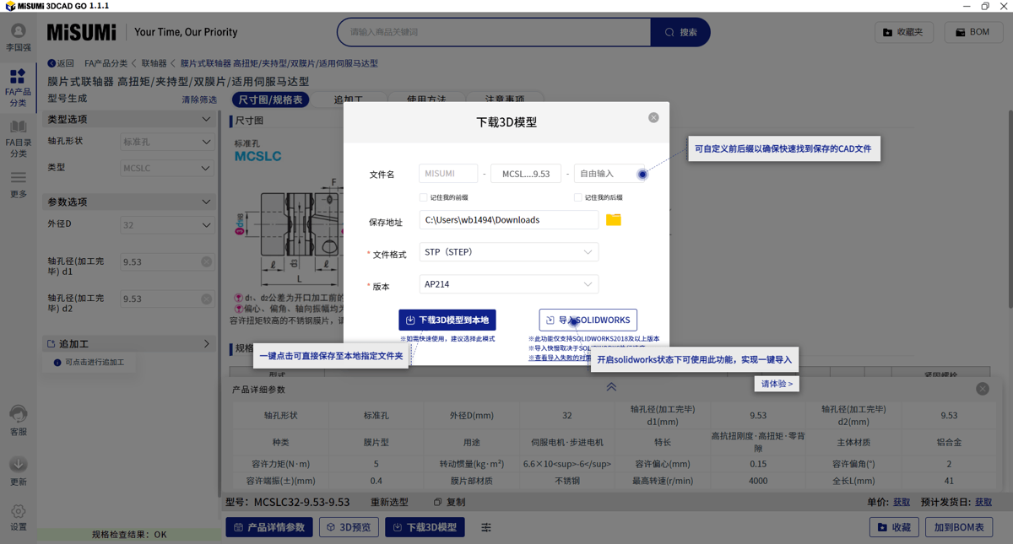Click the 膜片式联轴器 breadcrumb link
Screen dimensions: 1013x544
(279, 63)
